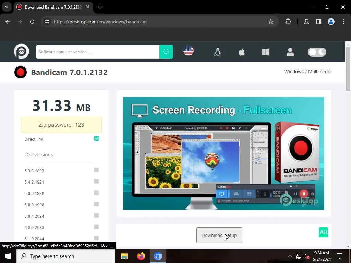Open Firefox from the taskbar
The image size is (351, 263).
coord(141,256)
